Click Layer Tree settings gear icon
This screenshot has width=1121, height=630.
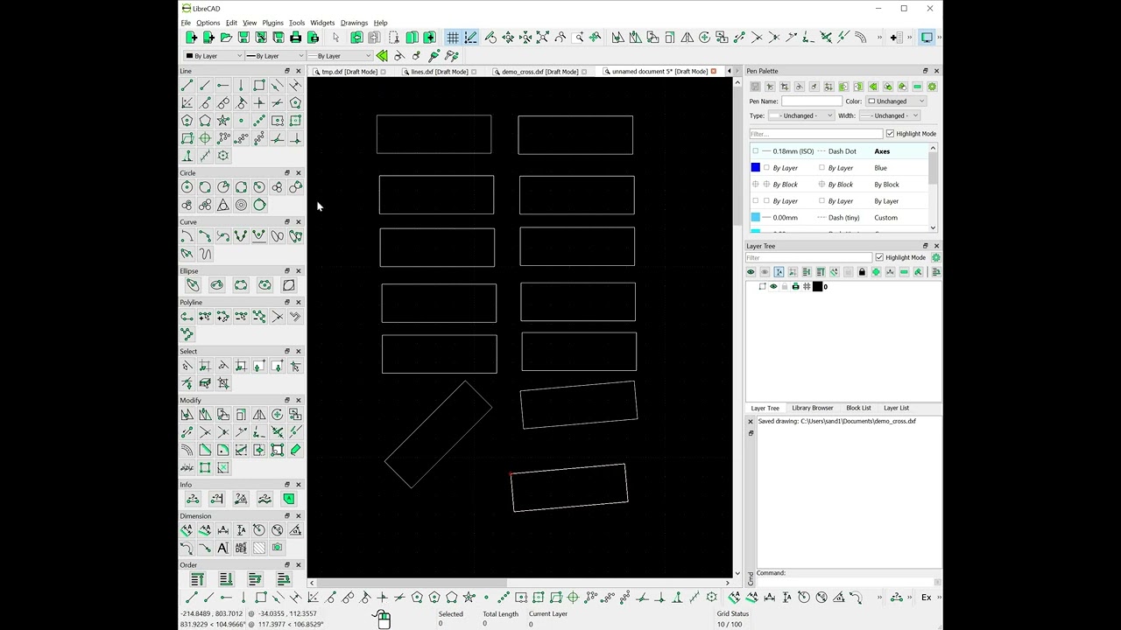pos(936,258)
